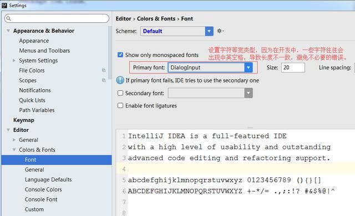Click the preview panel resize grip handle
Viewport: 355px width, 216px height.
click(250, 127)
